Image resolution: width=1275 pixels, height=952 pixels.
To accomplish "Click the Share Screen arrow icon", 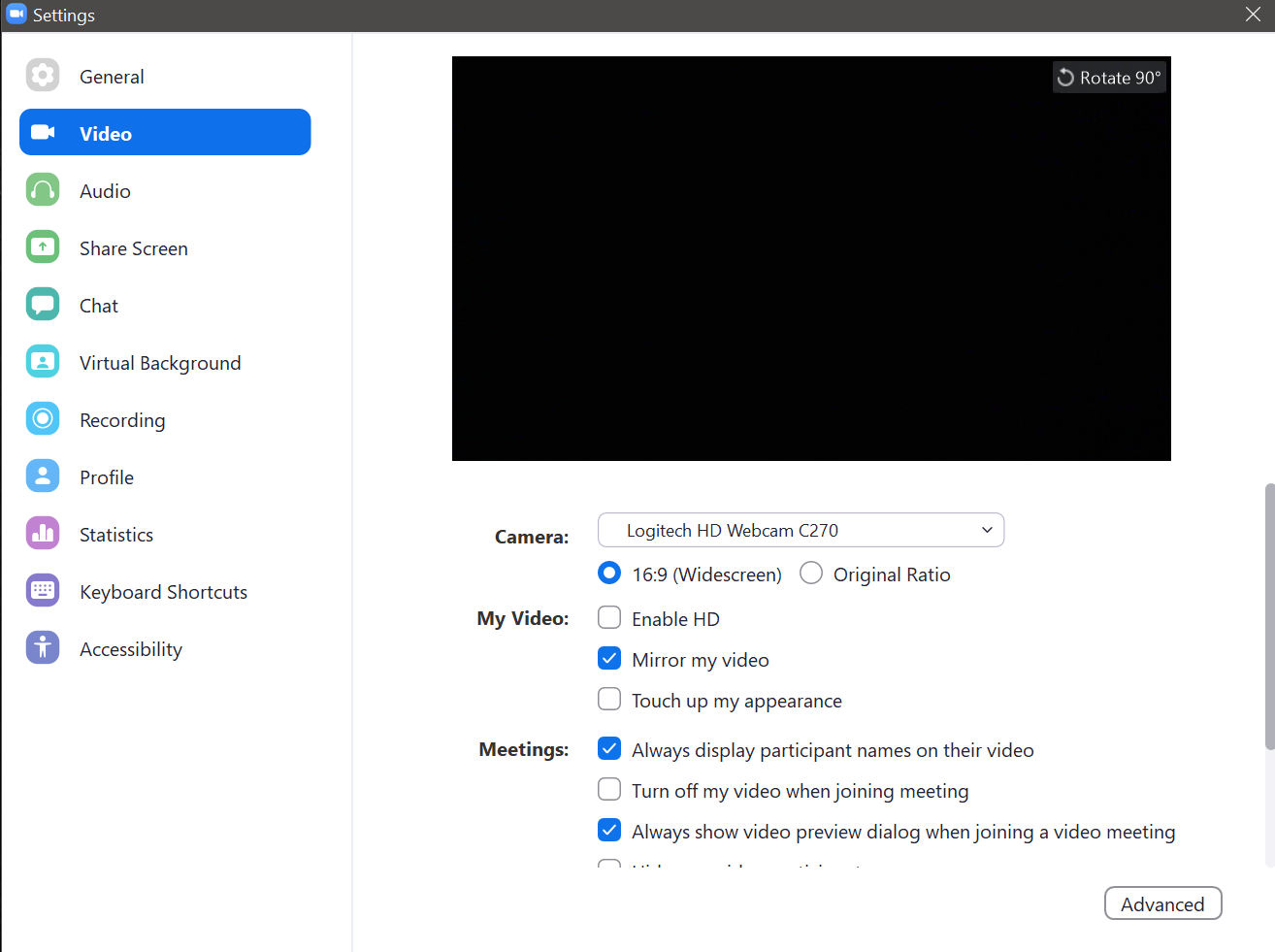I will click(43, 247).
